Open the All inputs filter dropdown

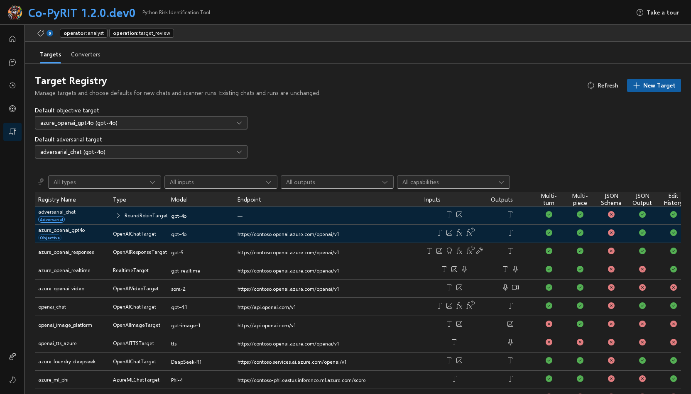[221, 182]
